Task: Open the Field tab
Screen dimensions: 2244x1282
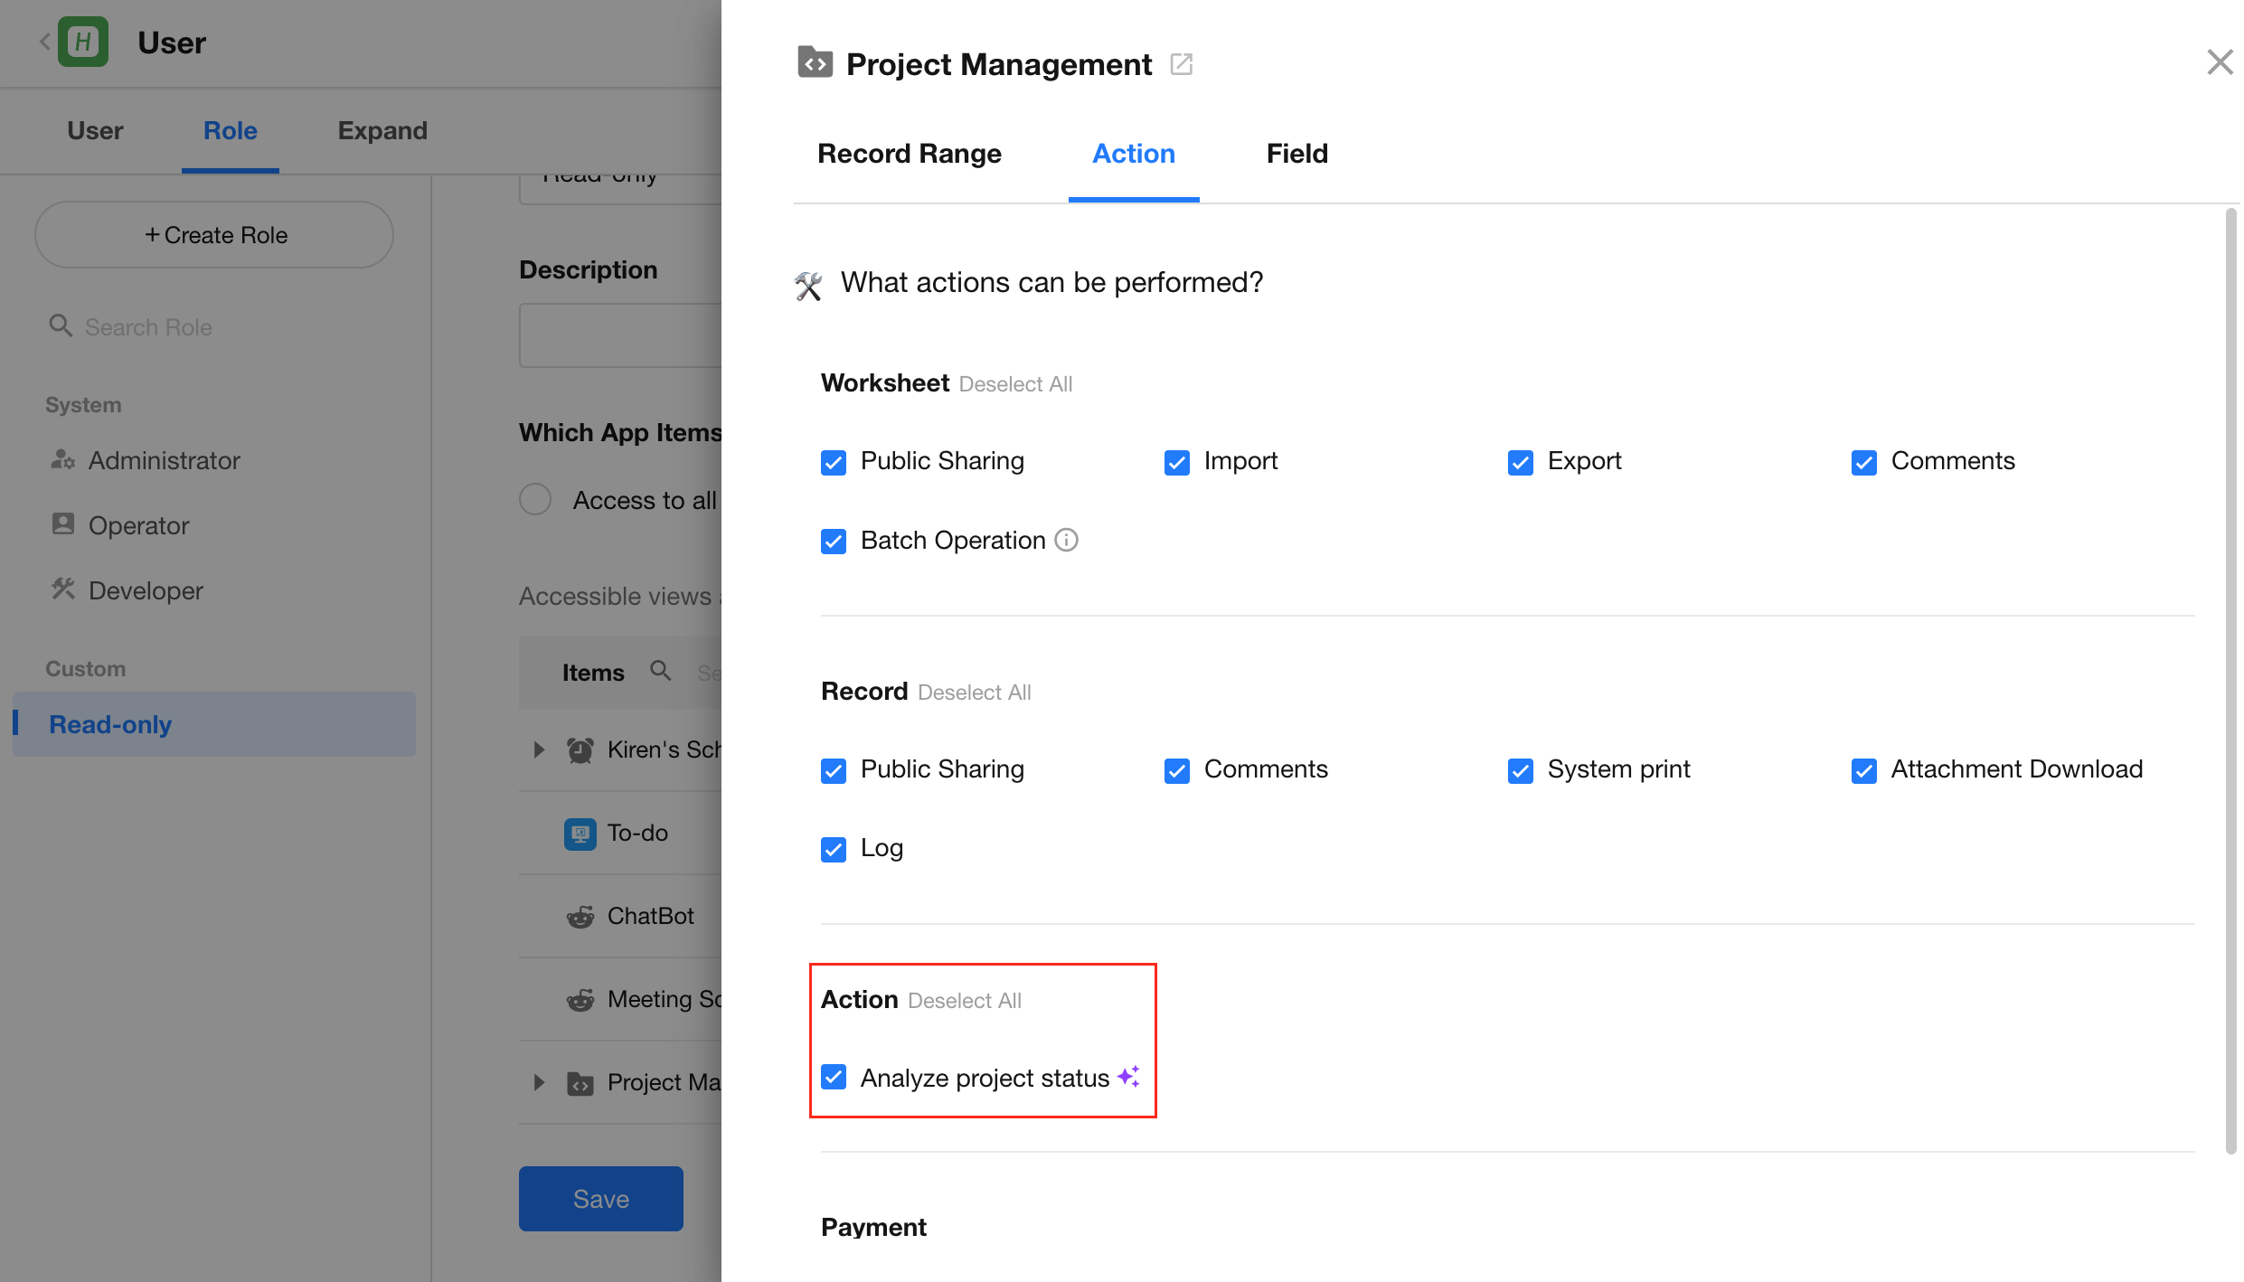Action: tap(1296, 154)
